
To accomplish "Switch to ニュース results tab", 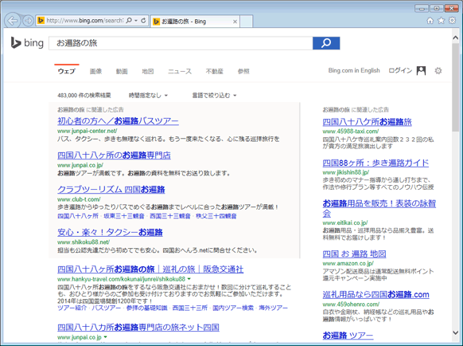I will (x=180, y=71).
